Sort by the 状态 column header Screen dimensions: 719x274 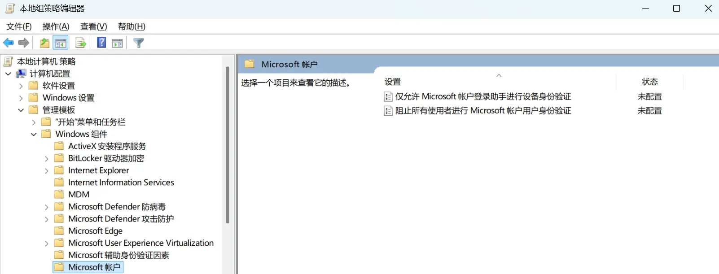649,82
